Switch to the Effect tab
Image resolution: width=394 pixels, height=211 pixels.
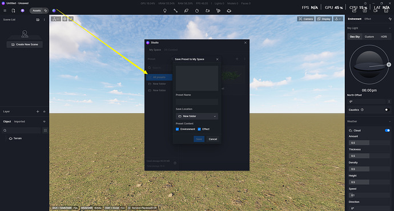point(368,19)
